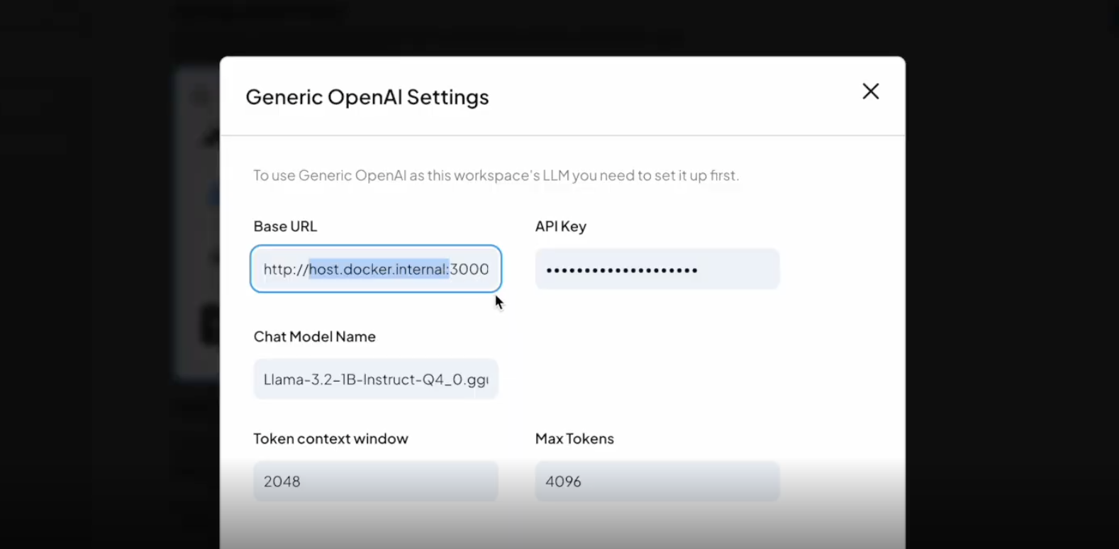This screenshot has width=1119, height=549.
Task: Click the Token context window label
Action: pyautogui.click(x=330, y=439)
